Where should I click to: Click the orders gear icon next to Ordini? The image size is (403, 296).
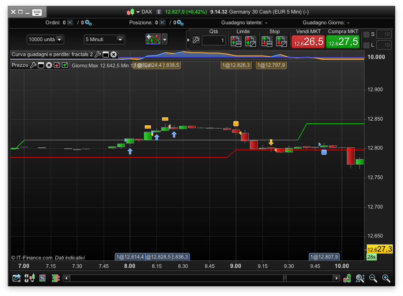pos(88,22)
